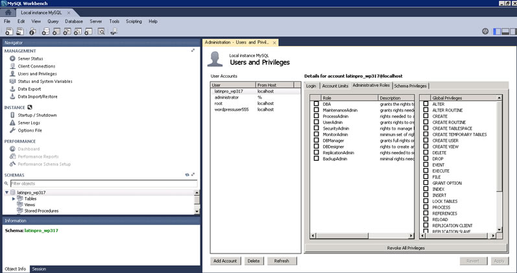Click the Data Export icon
The image size is (517, 273).
click(x=12, y=89)
